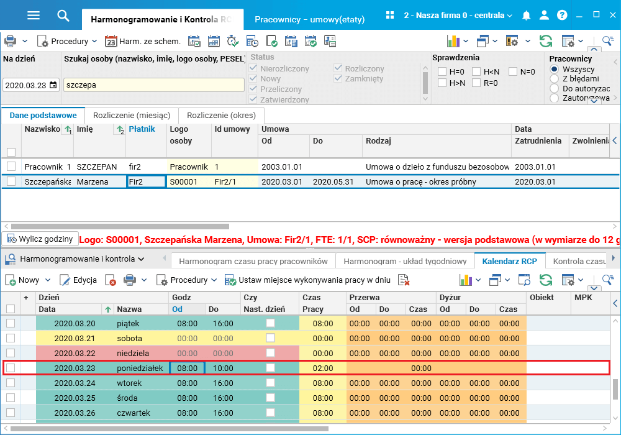The image size is (621, 435).
Task: Click the red delete icon beside Edycja
Action: [x=111, y=280]
